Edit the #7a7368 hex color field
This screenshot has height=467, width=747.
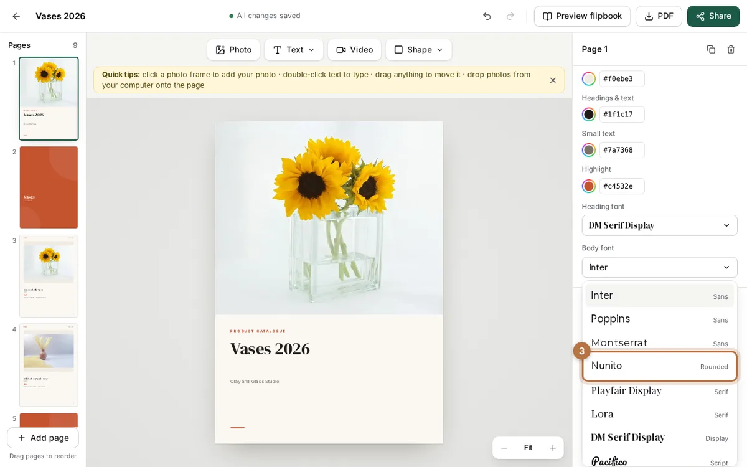pyautogui.click(x=622, y=150)
